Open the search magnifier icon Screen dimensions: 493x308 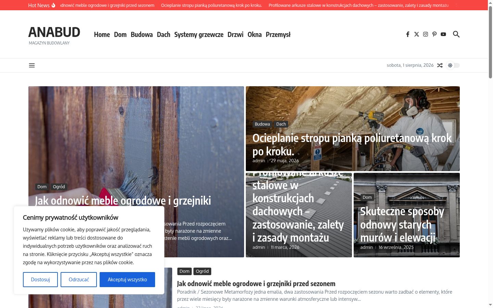[x=456, y=34]
